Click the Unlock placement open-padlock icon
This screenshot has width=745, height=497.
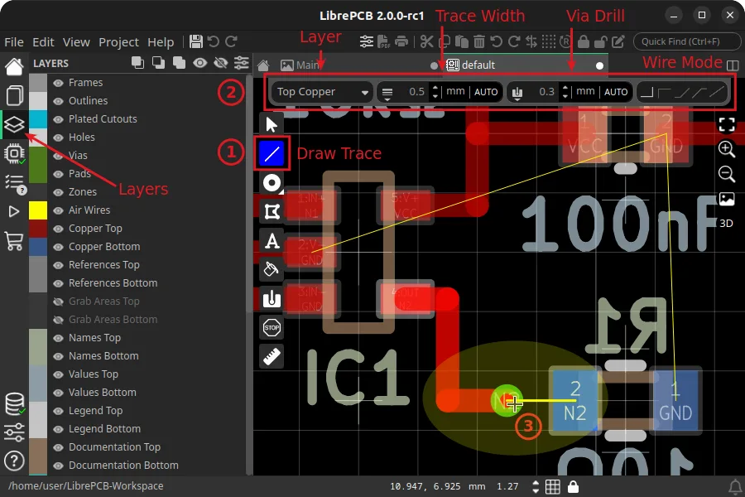[601, 42]
